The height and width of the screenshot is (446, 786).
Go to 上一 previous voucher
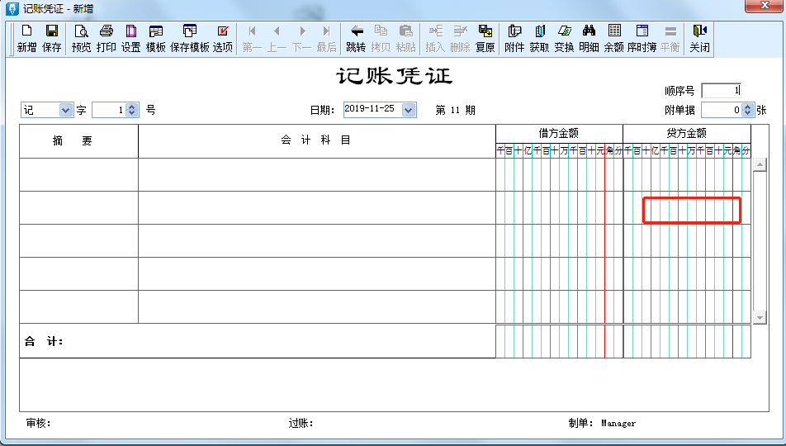(x=277, y=38)
